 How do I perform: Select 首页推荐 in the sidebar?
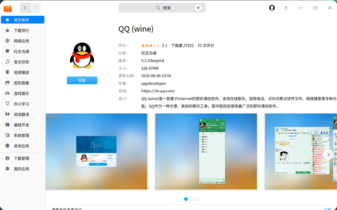(x=23, y=20)
